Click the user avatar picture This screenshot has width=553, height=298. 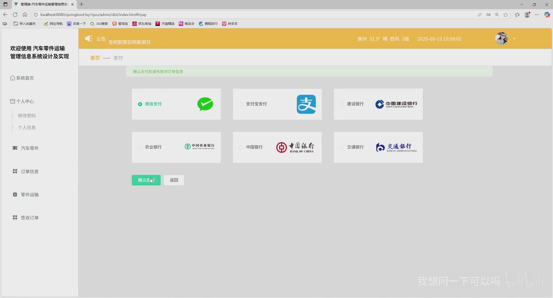[501, 39]
